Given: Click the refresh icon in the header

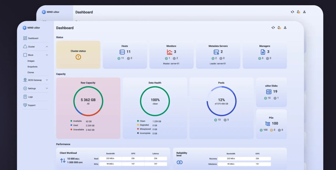Looking at the screenshot, I should [273, 27].
